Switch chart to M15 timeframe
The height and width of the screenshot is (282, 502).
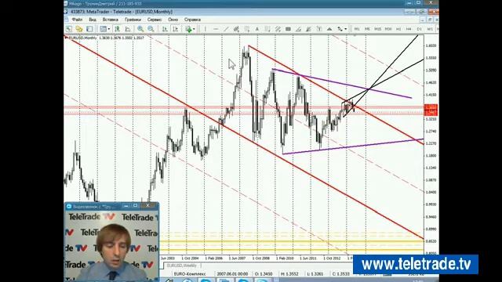pyautogui.click(x=378, y=29)
